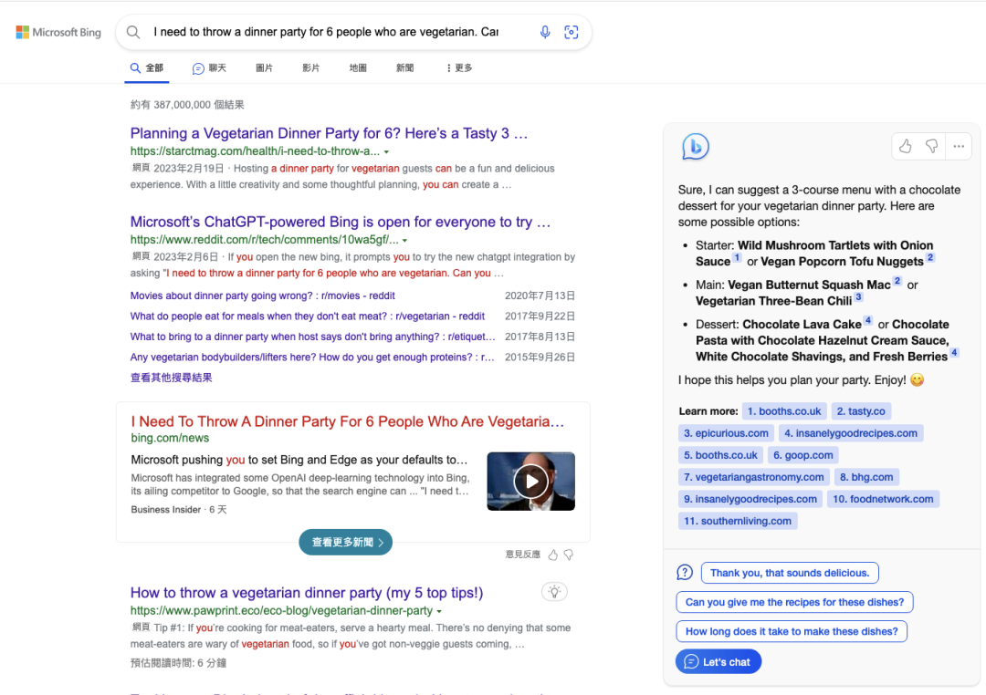Click citation 1 after Onion Sauce
The height and width of the screenshot is (695, 986).
[737, 257]
